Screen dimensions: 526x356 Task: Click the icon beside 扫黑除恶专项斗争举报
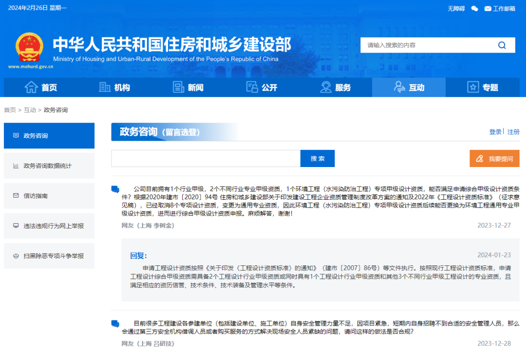point(16,256)
